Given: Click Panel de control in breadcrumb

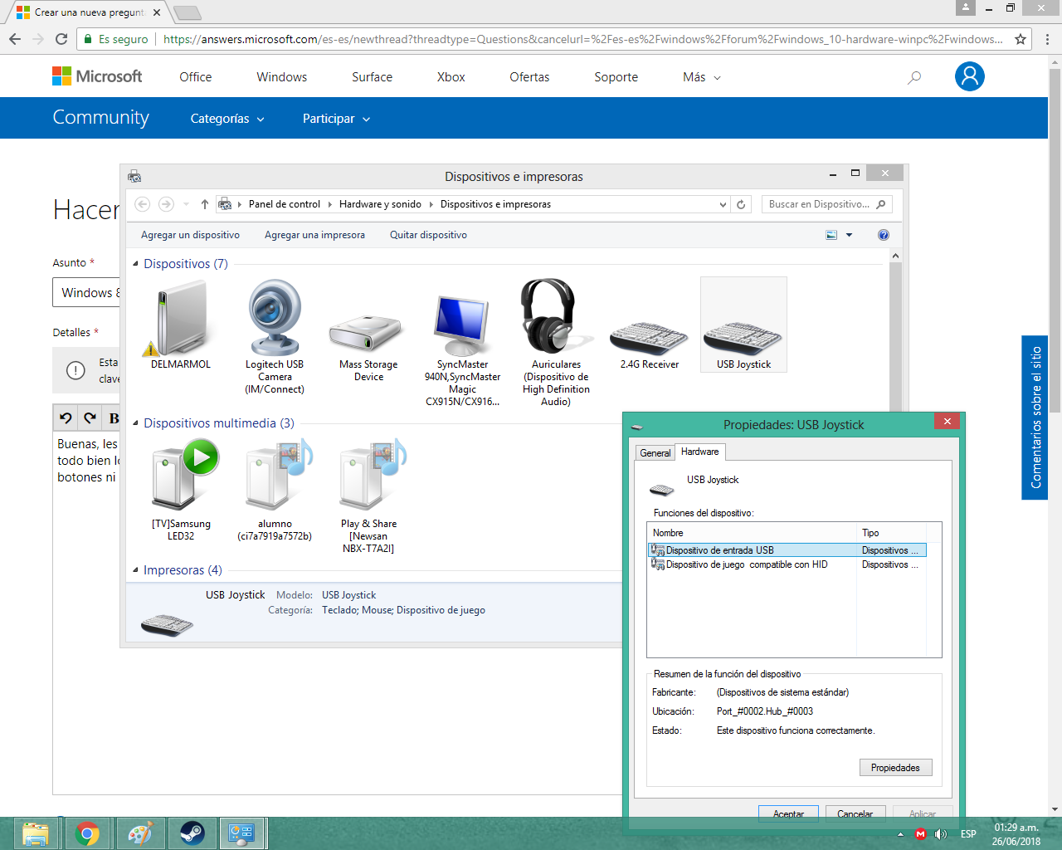Looking at the screenshot, I should pyautogui.click(x=285, y=204).
